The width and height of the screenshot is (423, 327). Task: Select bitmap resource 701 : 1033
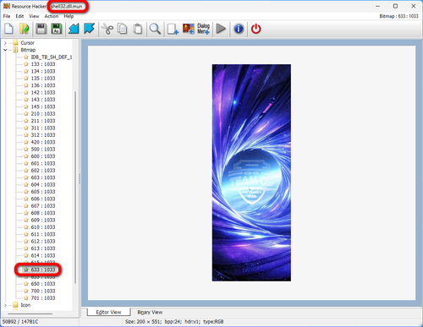(x=43, y=298)
